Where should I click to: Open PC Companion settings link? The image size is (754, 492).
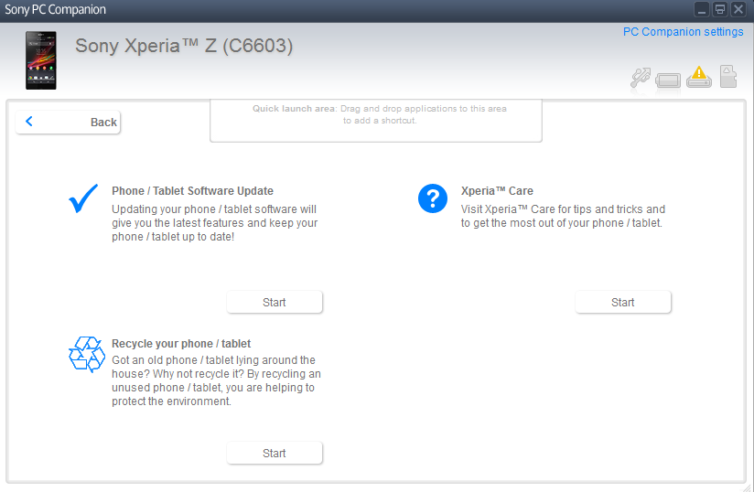(683, 32)
